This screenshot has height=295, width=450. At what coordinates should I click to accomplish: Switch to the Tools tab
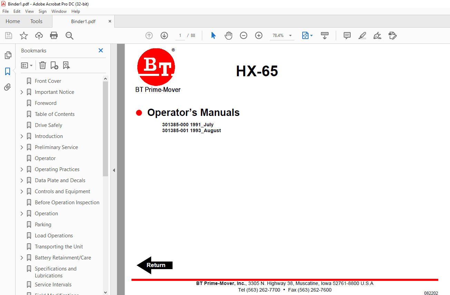36,21
